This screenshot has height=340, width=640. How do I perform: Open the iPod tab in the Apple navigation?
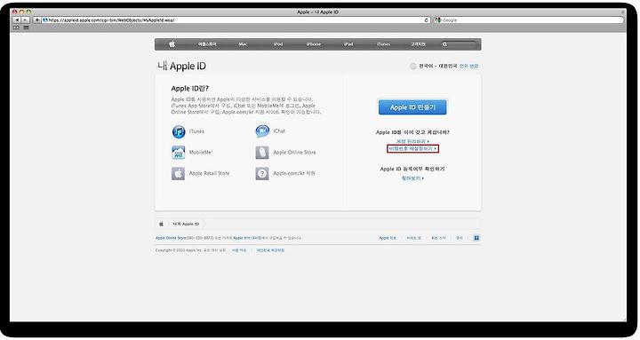tap(278, 44)
